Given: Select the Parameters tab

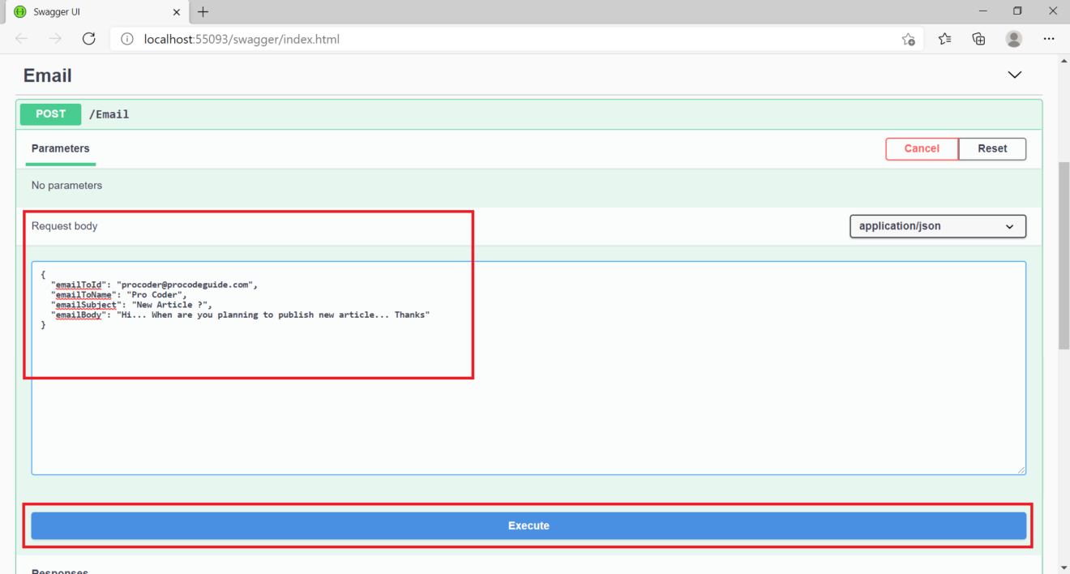Looking at the screenshot, I should click(x=61, y=149).
